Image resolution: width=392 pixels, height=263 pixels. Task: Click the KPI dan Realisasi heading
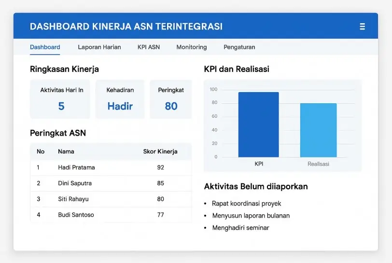(x=237, y=69)
